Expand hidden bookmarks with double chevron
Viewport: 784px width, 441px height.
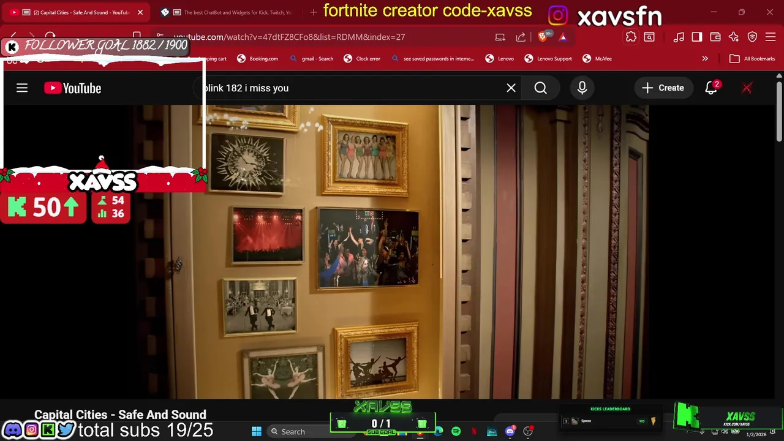[x=705, y=59]
